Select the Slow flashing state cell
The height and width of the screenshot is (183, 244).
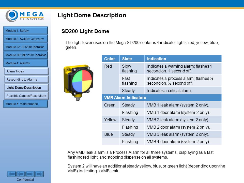pyautogui.click(x=132, y=68)
